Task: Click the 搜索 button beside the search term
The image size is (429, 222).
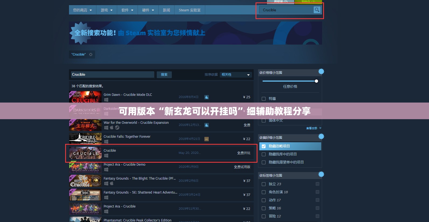Action: [164, 75]
